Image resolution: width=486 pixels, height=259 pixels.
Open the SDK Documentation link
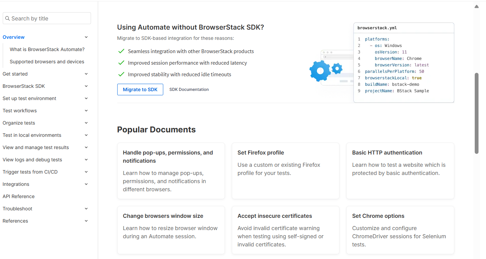(x=189, y=90)
